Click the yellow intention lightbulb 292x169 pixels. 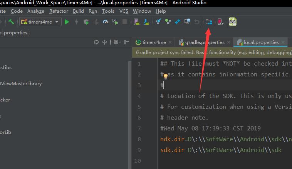(166, 76)
